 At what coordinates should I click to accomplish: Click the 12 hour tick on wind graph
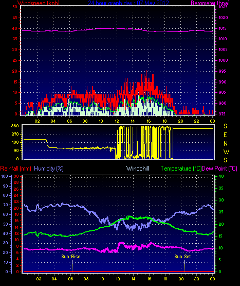click(117, 121)
